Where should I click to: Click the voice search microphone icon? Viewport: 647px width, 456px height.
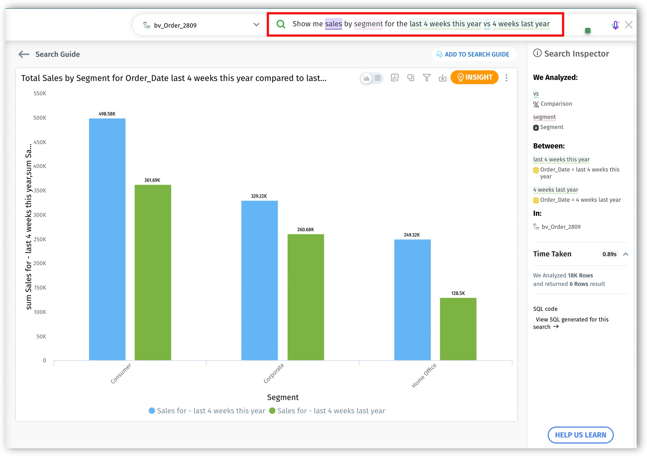pyautogui.click(x=615, y=25)
